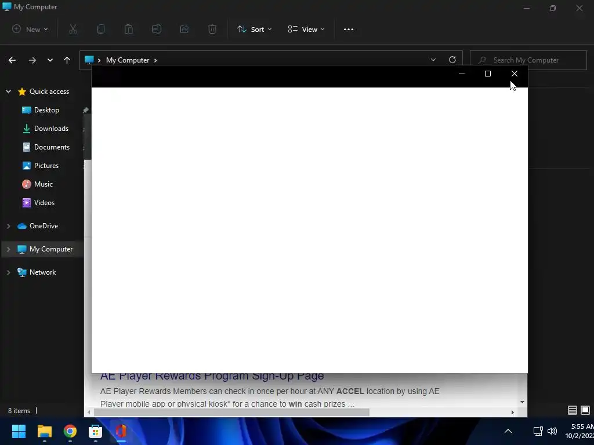Click the Delete trash icon in the toolbar

[212, 29]
